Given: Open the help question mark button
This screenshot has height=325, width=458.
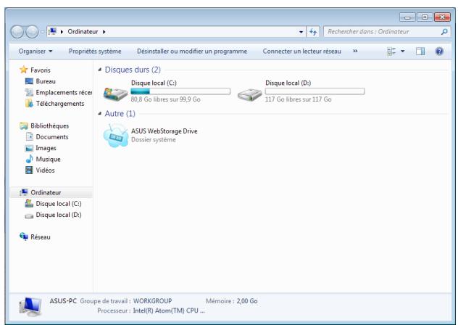Looking at the screenshot, I should coord(439,52).
